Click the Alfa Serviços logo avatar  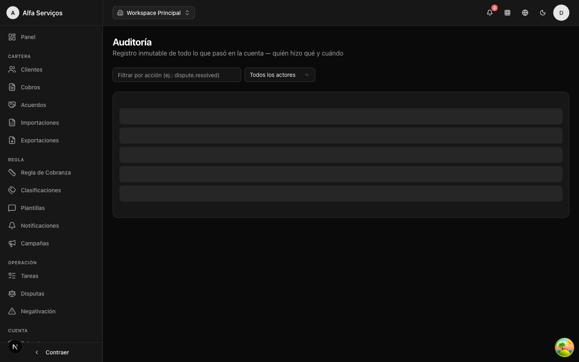point(13,13)
